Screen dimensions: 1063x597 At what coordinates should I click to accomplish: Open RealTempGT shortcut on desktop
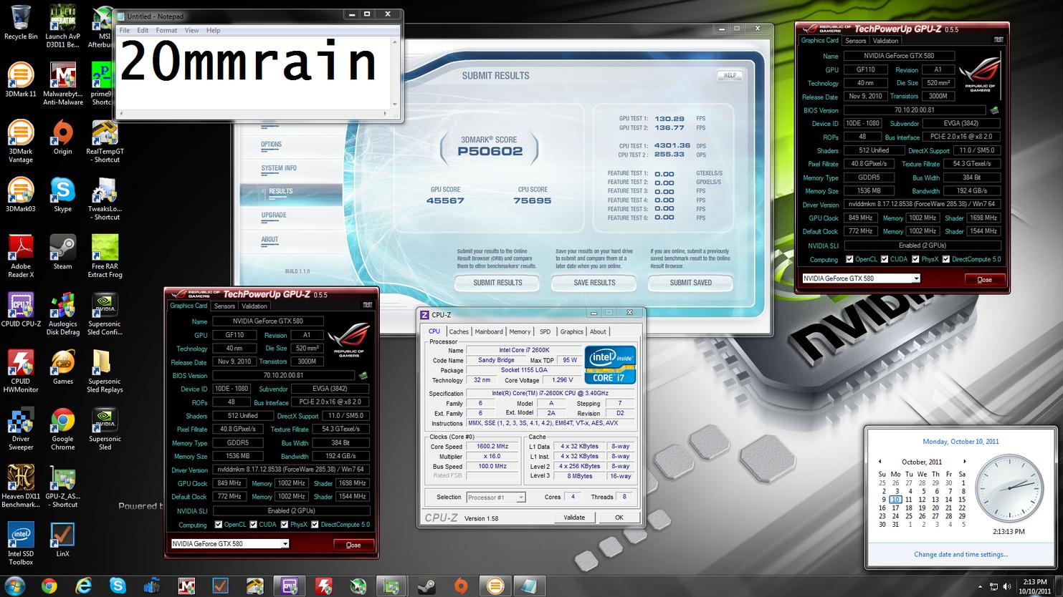105,142
